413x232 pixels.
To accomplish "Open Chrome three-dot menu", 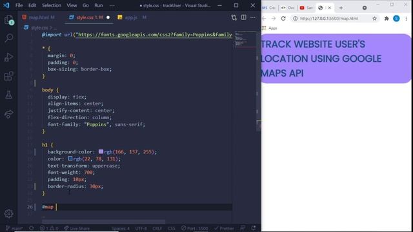I will point(406,19).
